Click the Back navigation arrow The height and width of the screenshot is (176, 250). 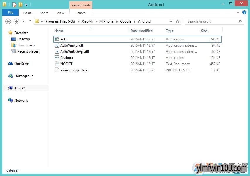pyautogui.click(x=8, y=21)
